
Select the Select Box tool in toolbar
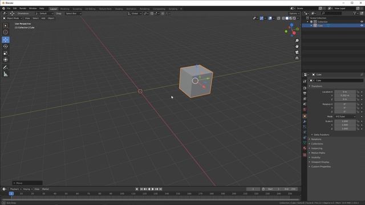tap(6, 26)
